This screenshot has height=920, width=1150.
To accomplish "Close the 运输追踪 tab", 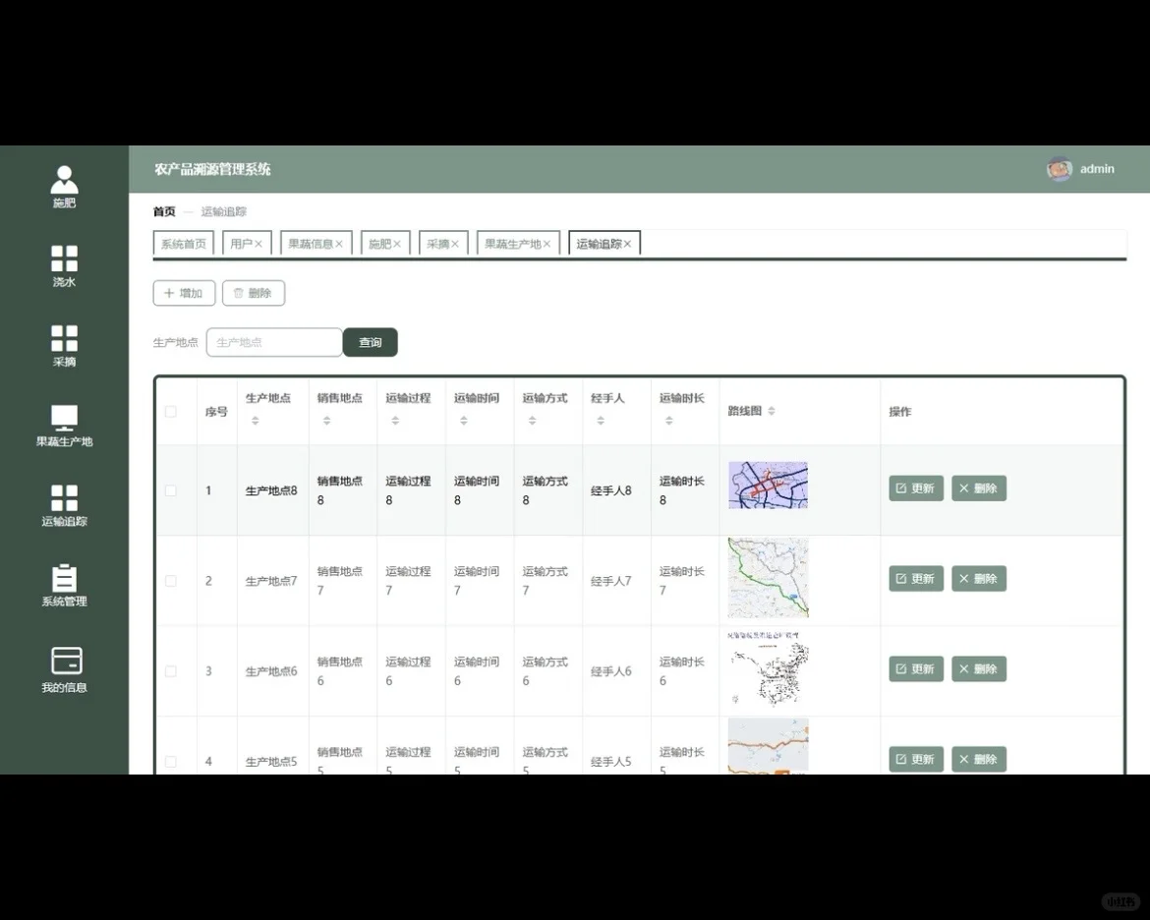I will pyautogui.click(x=627, y=244).
